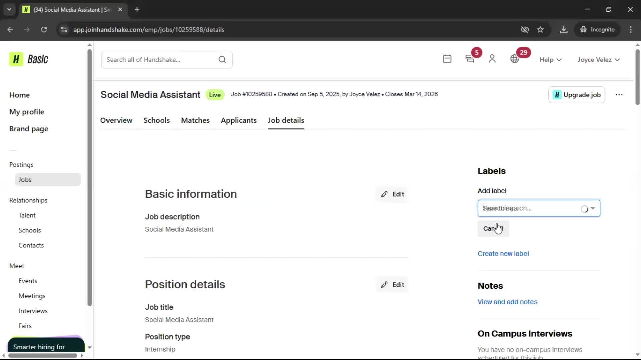Open Contacts in sidebar
This screenshot has height=360, width=641.
coord(31,245)
